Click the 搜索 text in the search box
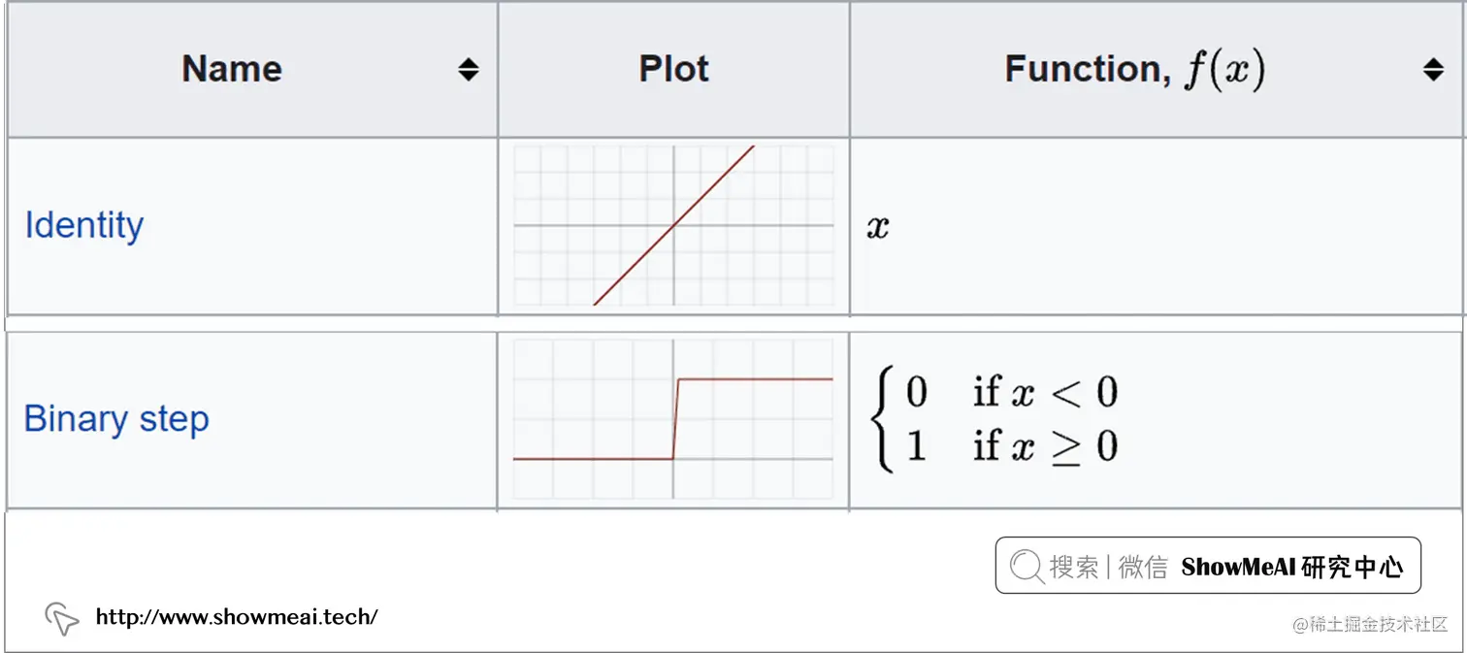 tap(1074, 567)
